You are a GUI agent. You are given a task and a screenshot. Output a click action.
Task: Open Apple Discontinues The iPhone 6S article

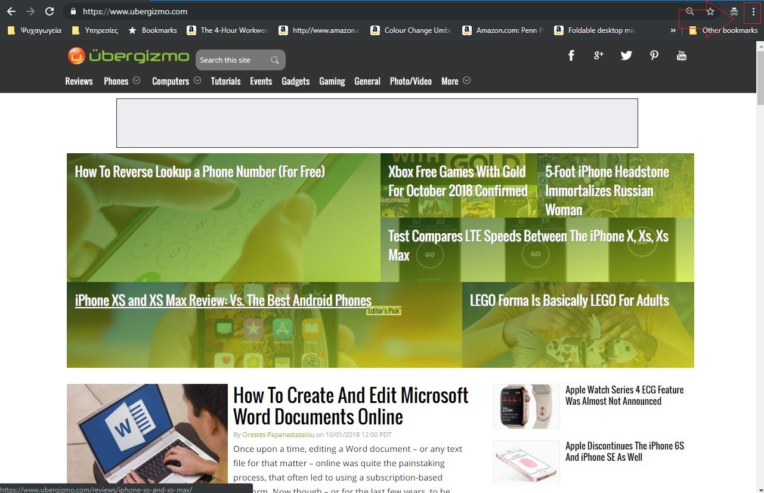624,451
